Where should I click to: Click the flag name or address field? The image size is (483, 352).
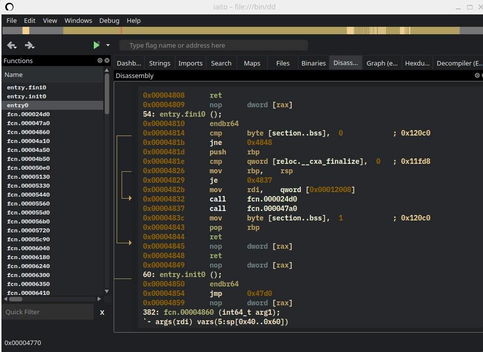coord(213,46)
